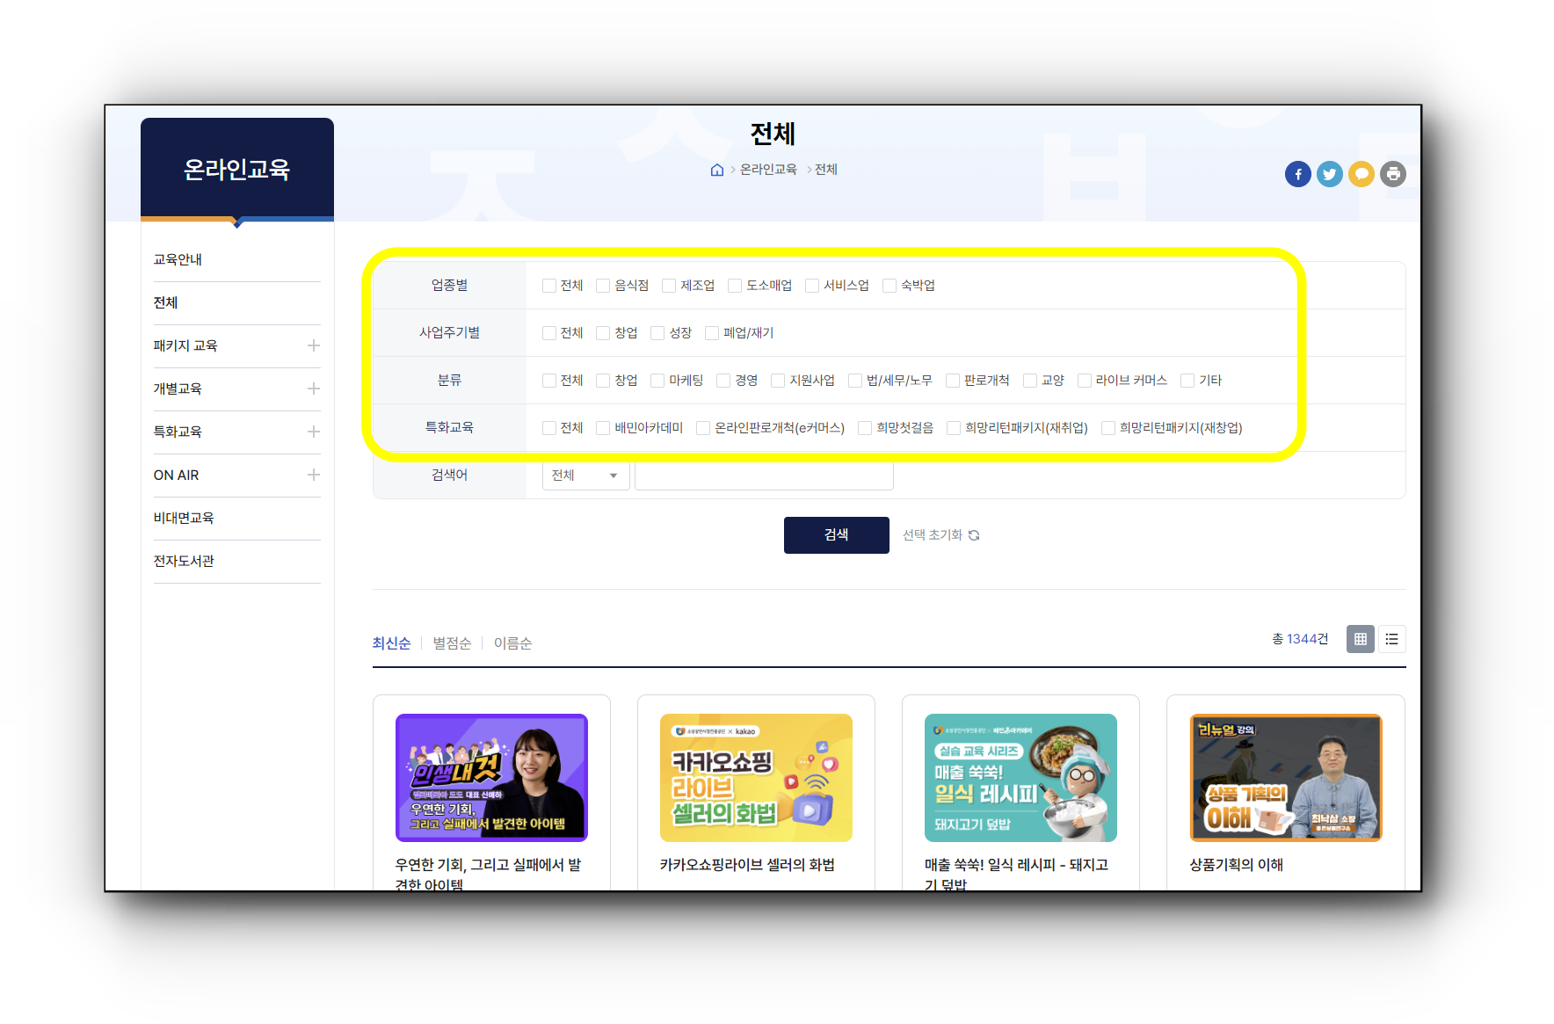Check the 법/세무/노무 checkbox
Viewport: 1554px width, 1024px height.
click(855, 381)
